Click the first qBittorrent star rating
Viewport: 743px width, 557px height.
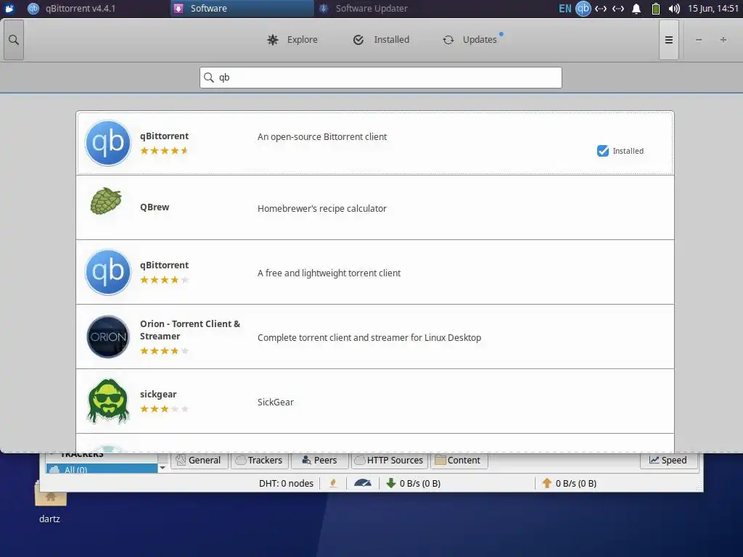pos(165,151)
